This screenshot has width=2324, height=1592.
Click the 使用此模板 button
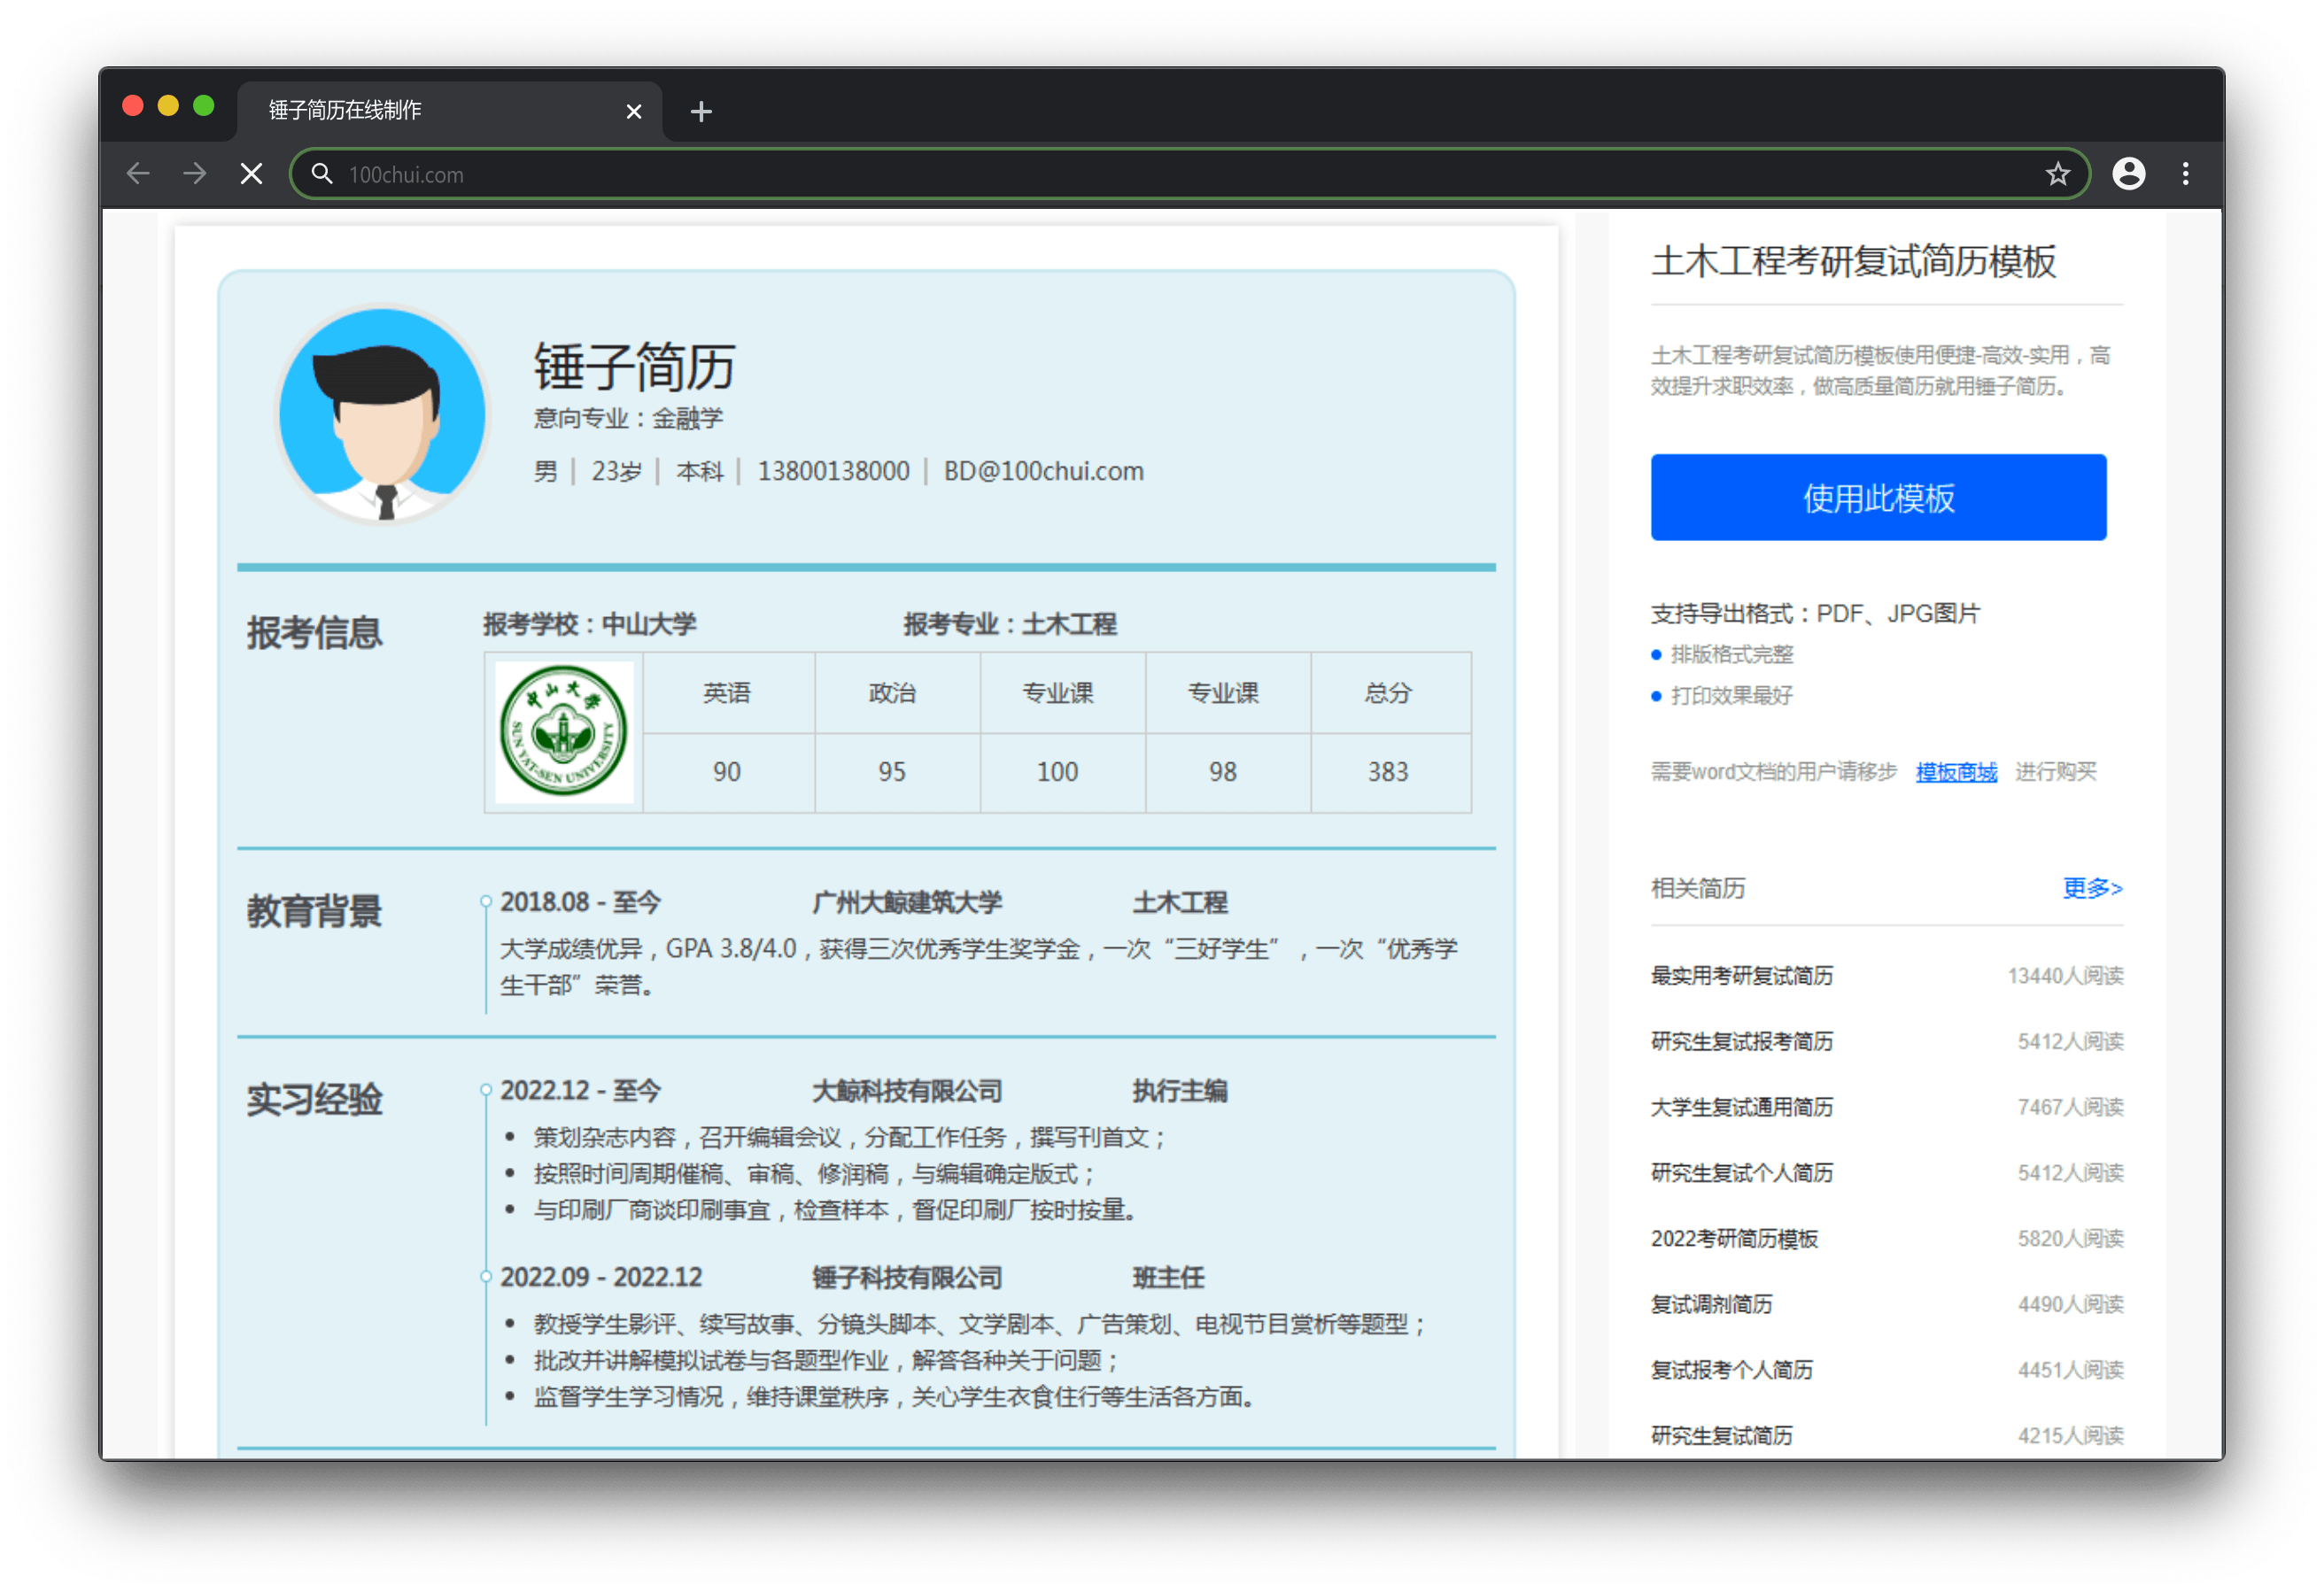click(x=1878, y=497)
